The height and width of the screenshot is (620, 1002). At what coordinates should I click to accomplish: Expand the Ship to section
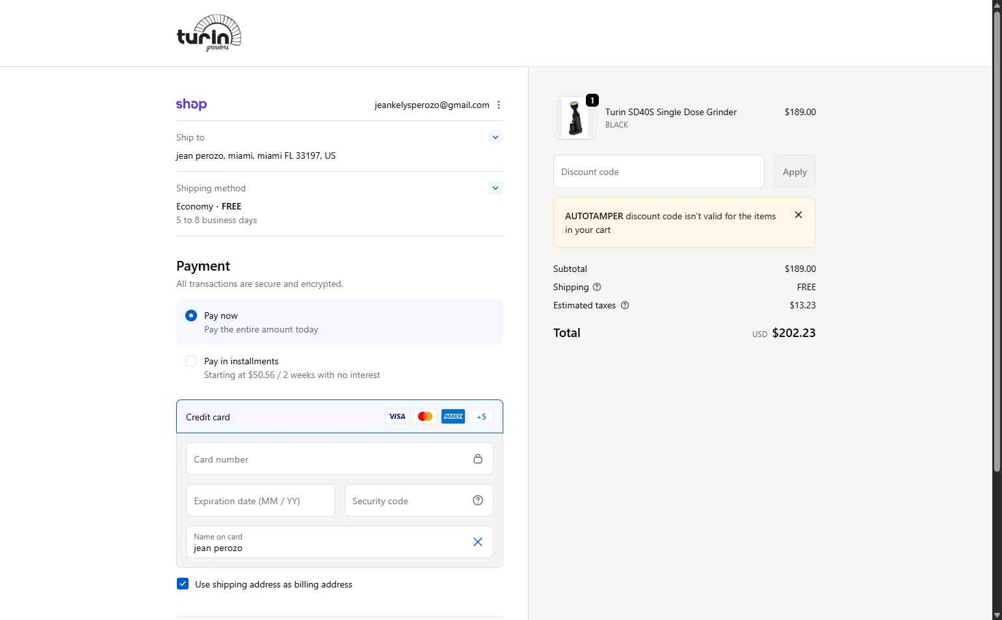495,137
